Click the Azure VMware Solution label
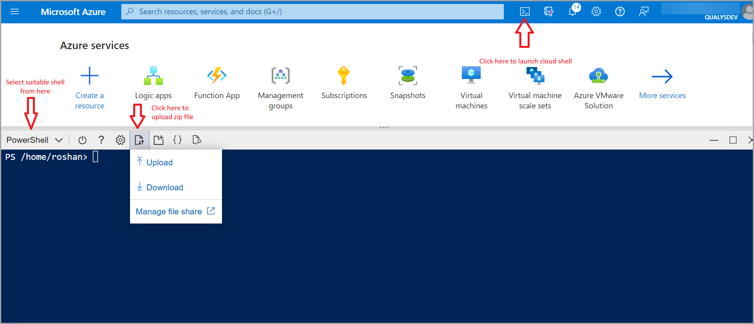The height and width of the screenshot is (324, 754). 599,100
